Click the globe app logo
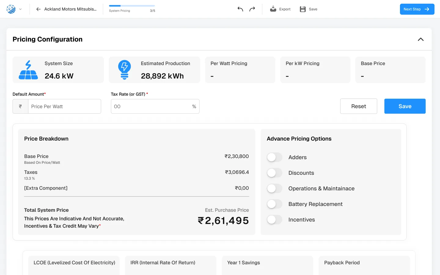This screenshot has width=440, height=275. click(x=11, y=9)
